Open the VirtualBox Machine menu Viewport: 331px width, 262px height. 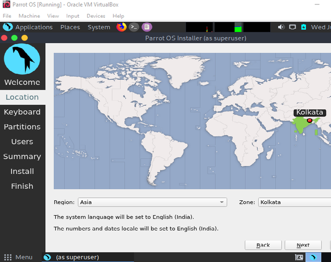pos(29,16)
